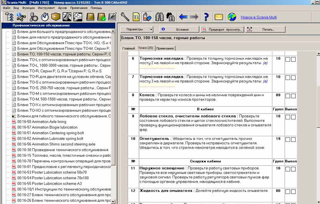This screenshot has height=204, width=320.
Task: Open the Функции menu
Action: click(x=28, y=8)
